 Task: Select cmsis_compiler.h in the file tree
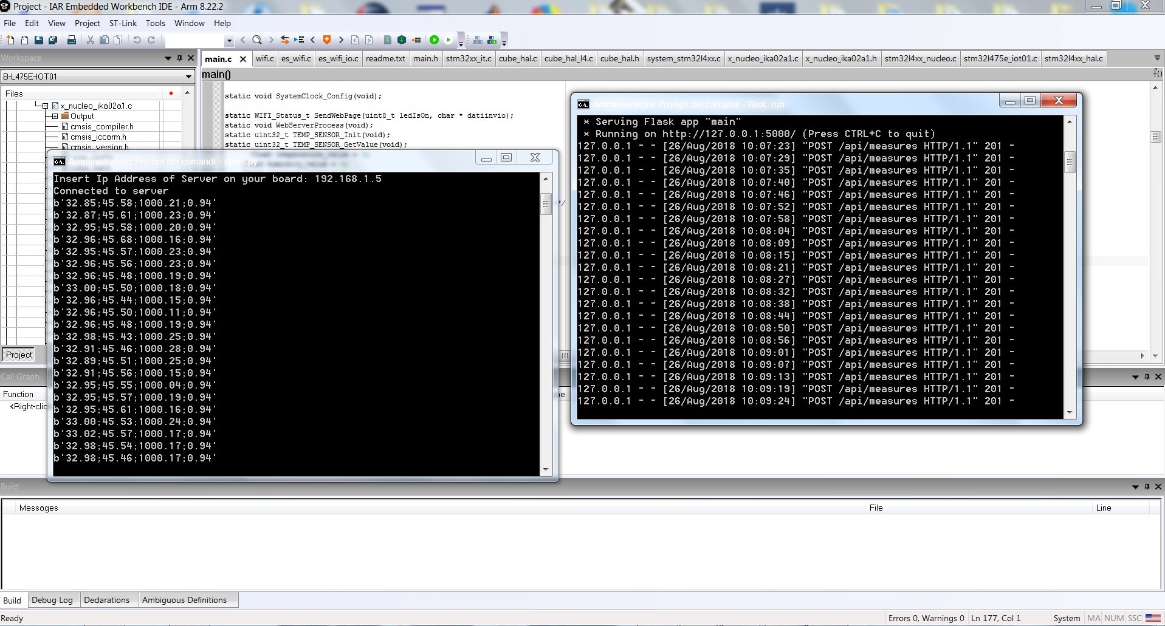click(101, 126)
